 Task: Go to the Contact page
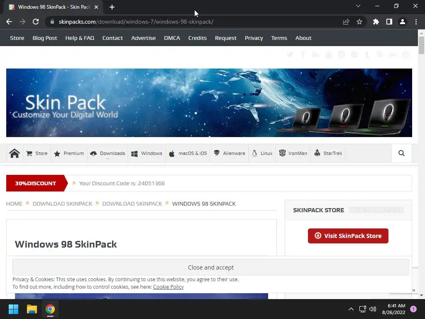coord(112,38)
